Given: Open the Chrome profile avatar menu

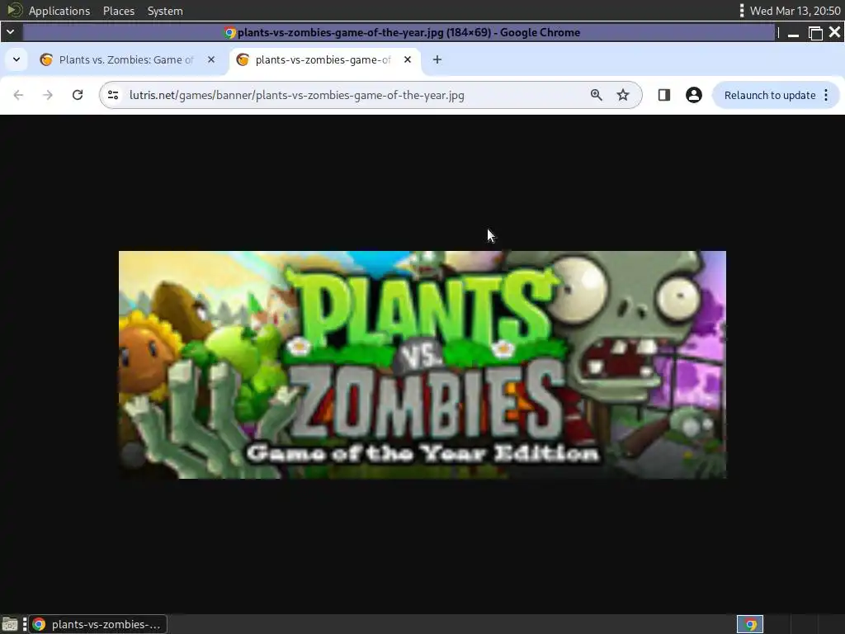Looking at the screenshot, I should [x=693, y=95].
